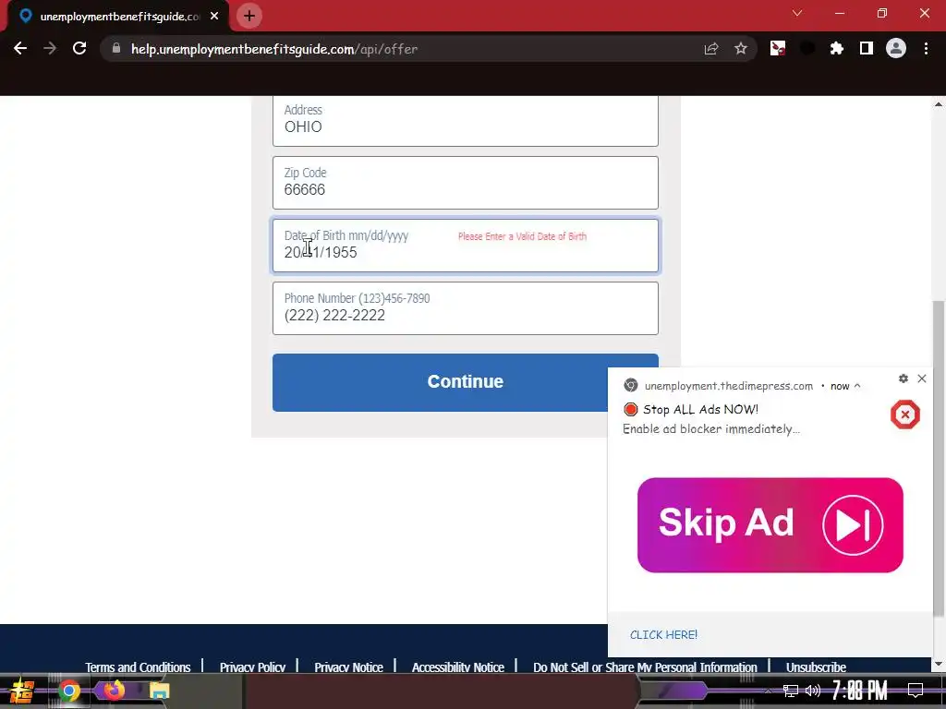Image resolution: width=946 pixels, height=709 pixels.
Task: Open Chrome's three-dot menu
Action: click(926, 49)
